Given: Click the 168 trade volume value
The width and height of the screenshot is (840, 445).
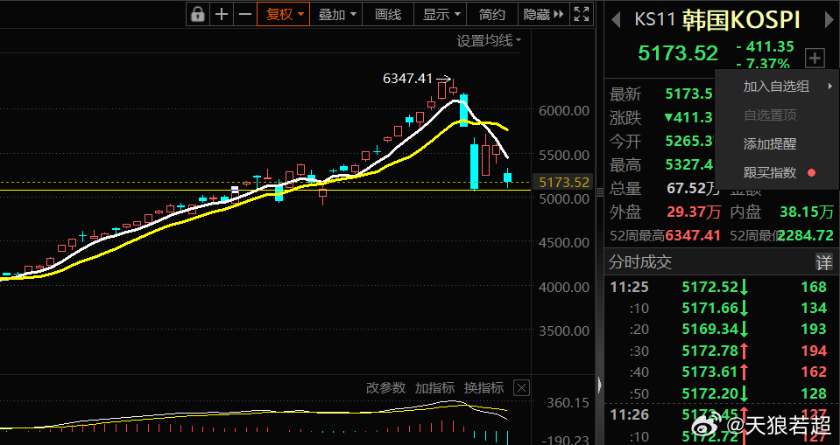Looking at the screenshot, I should [814, 288].
